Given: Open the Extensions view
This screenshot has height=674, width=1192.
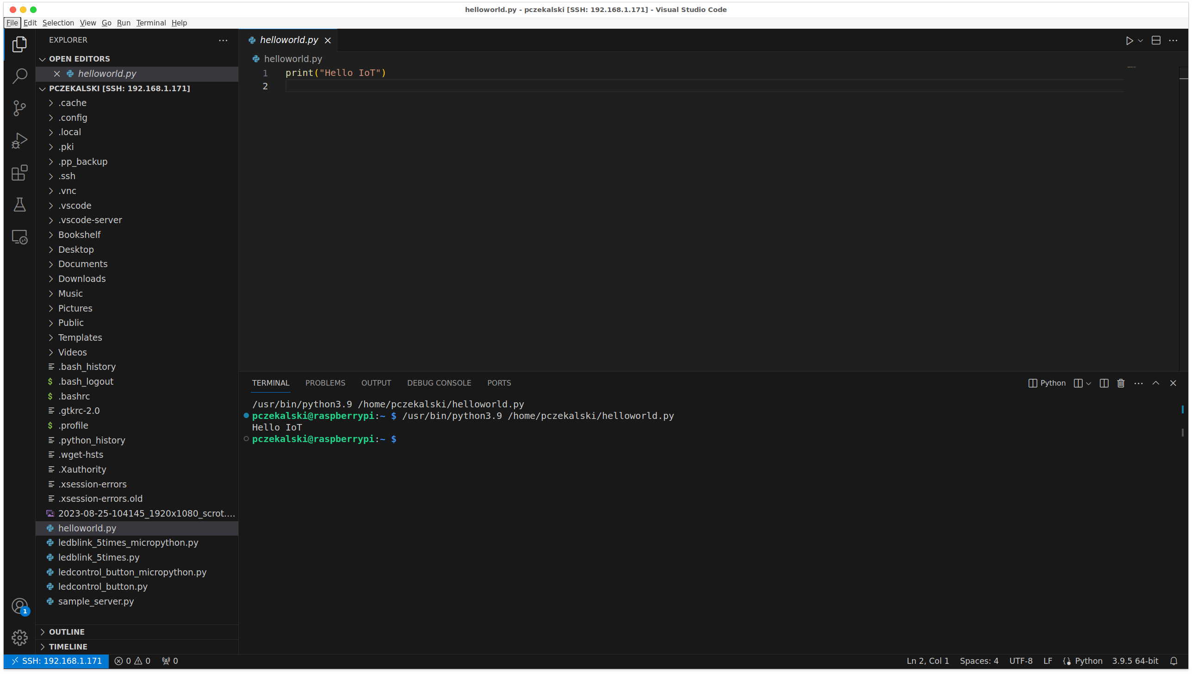Looking at the screenshot, I should [19, 173].
